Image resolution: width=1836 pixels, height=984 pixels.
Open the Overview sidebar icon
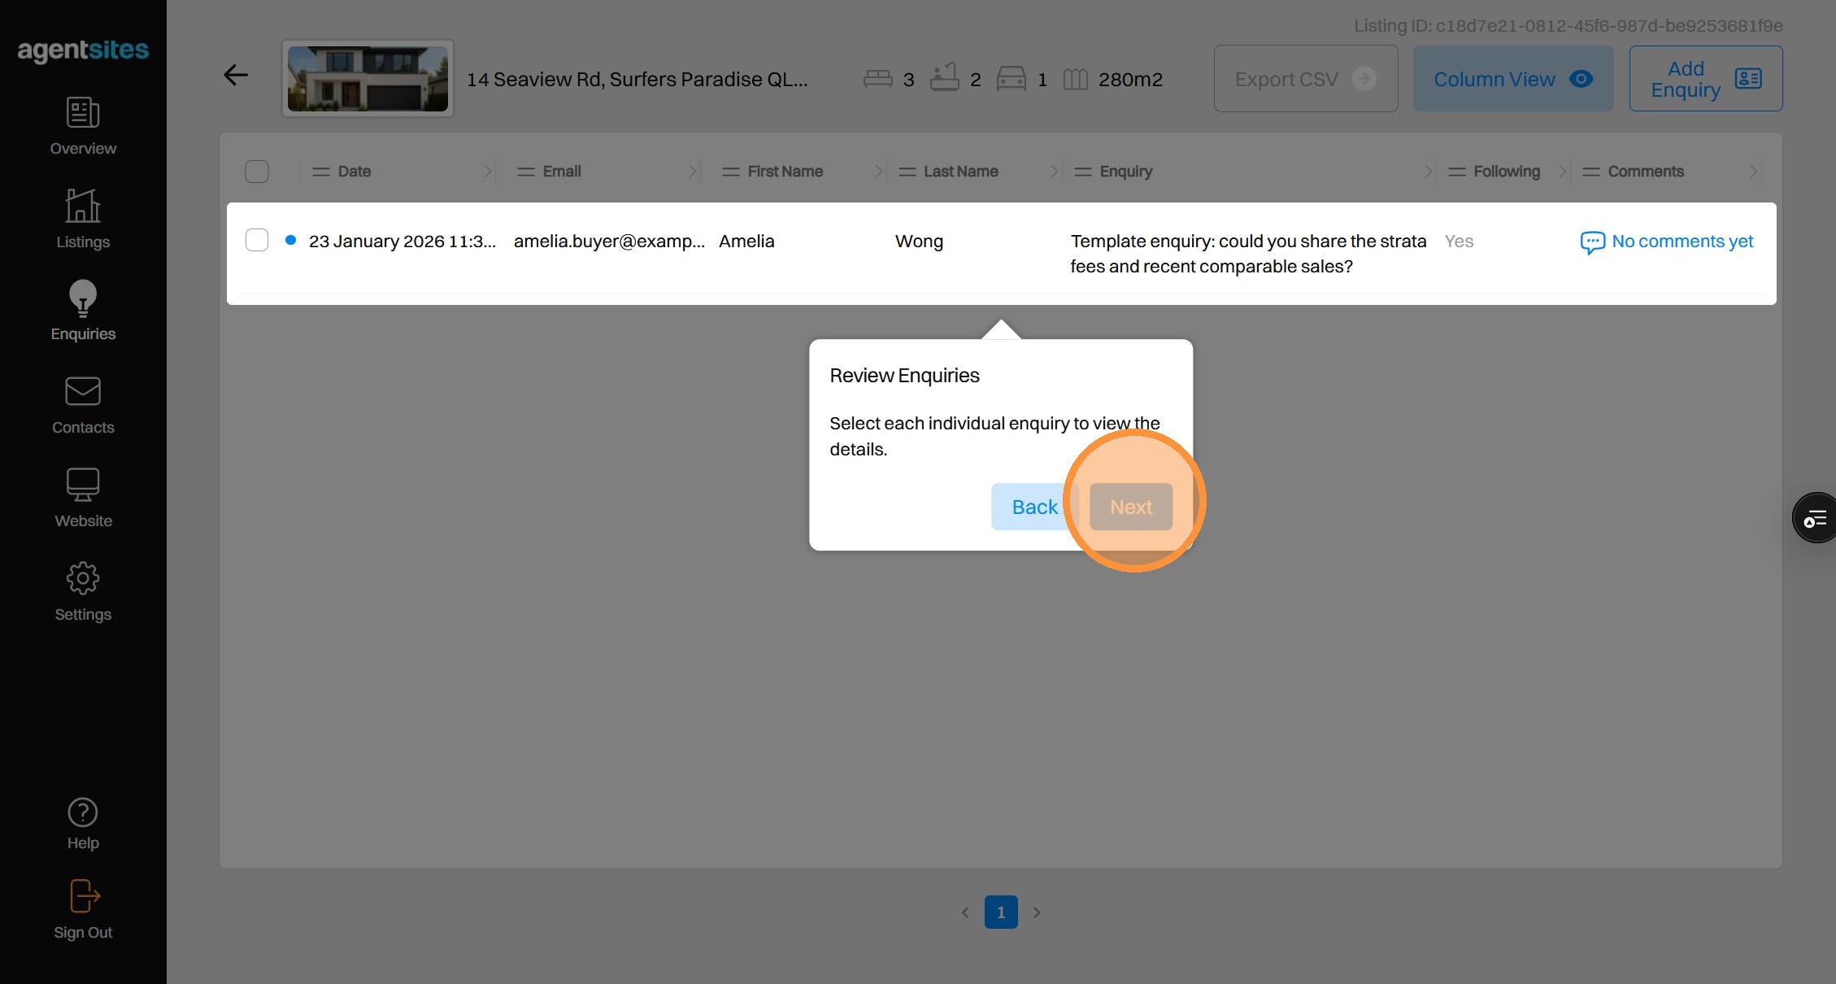83,114
